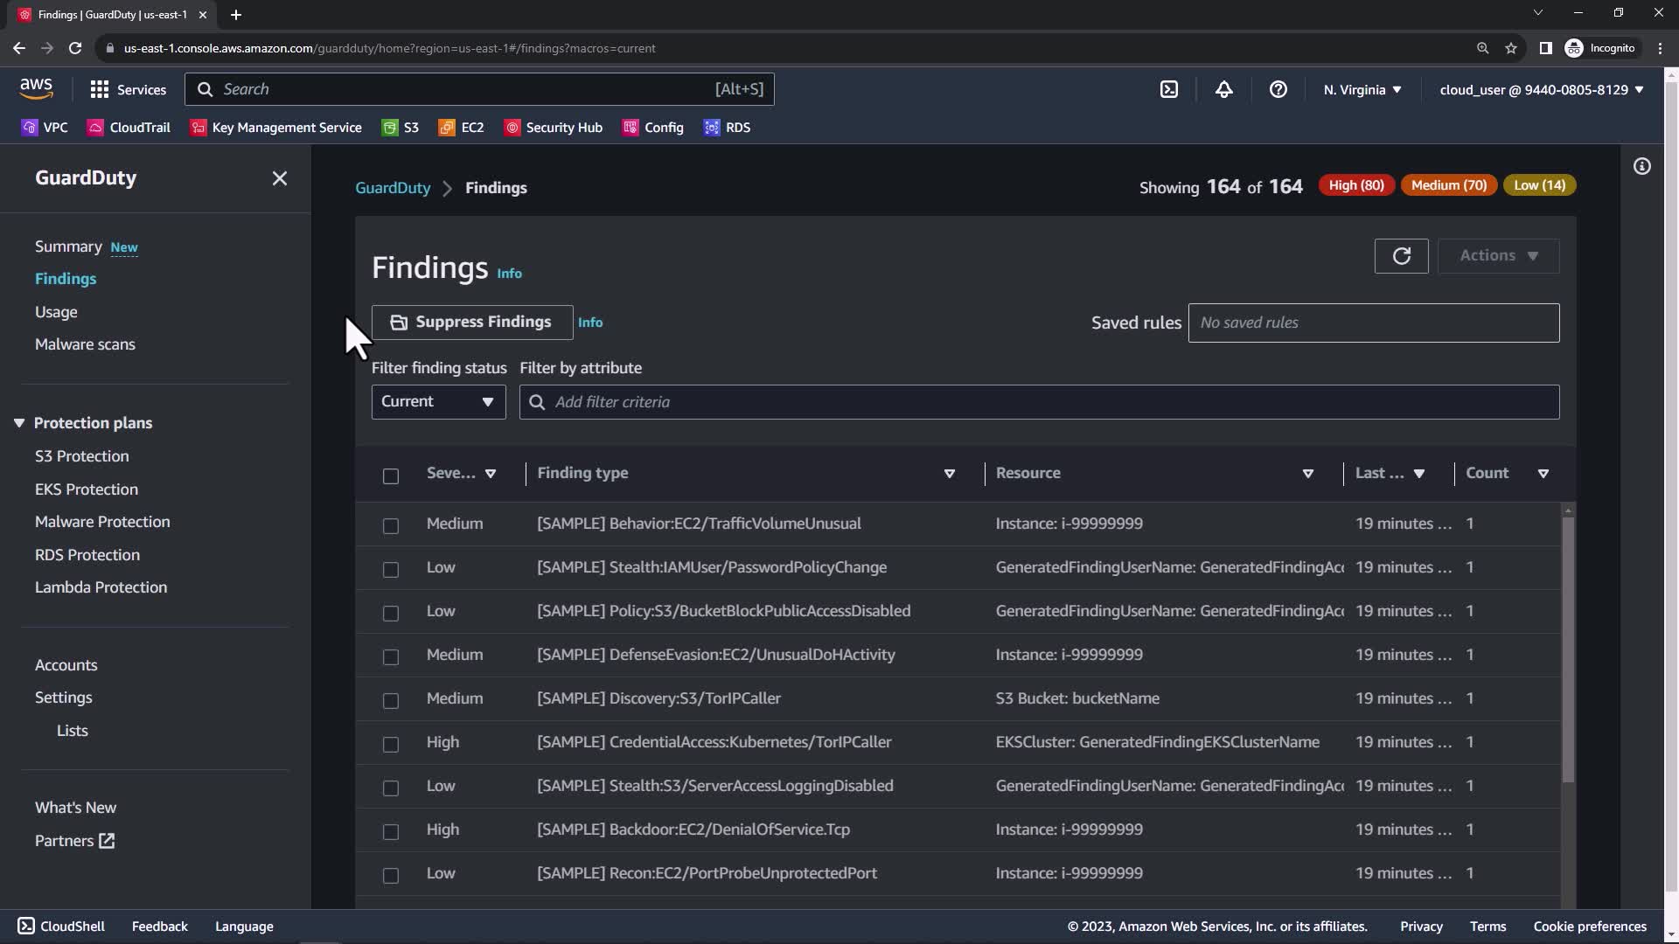Click the CloudTrail favorites bar shortcut

[x=129, y=128]
